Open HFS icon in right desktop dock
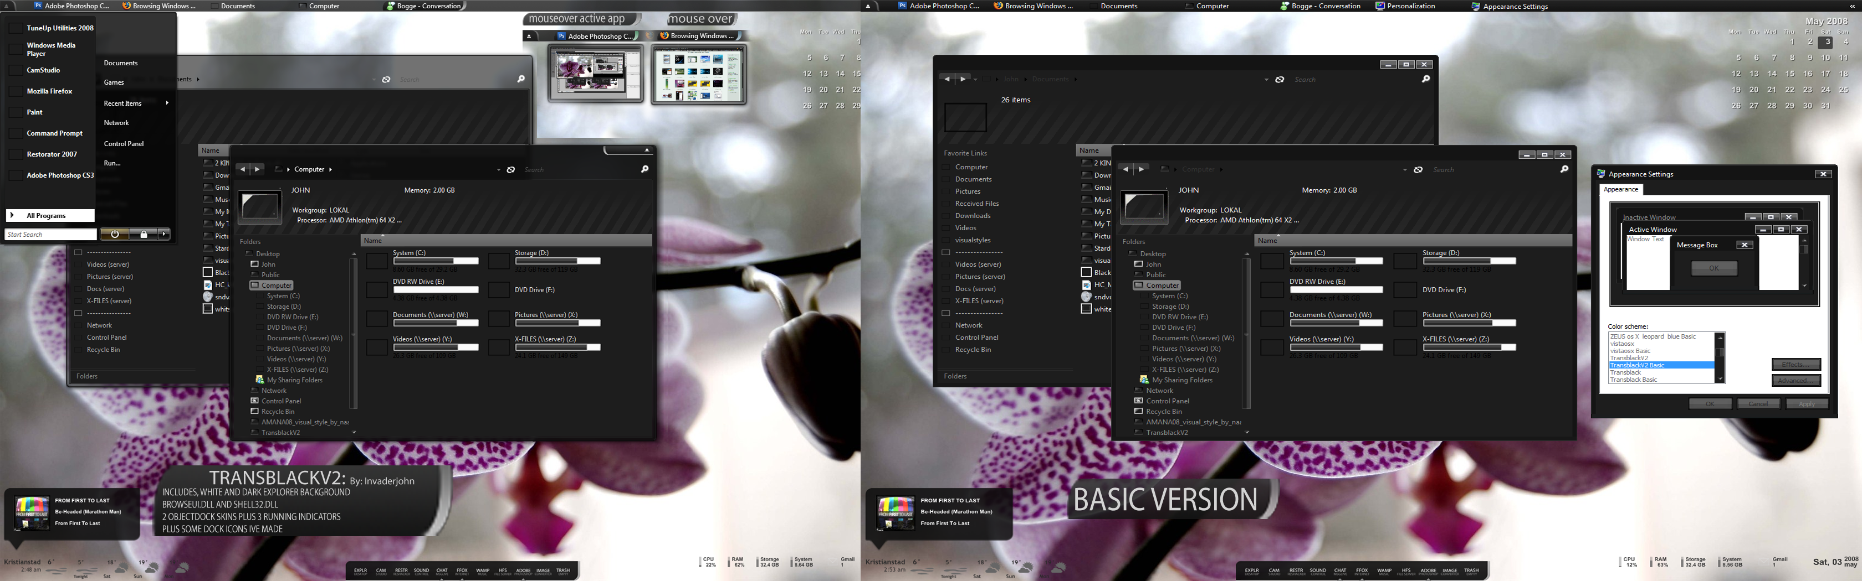This screenshot has height=581, width=1862. point(1406,571)
